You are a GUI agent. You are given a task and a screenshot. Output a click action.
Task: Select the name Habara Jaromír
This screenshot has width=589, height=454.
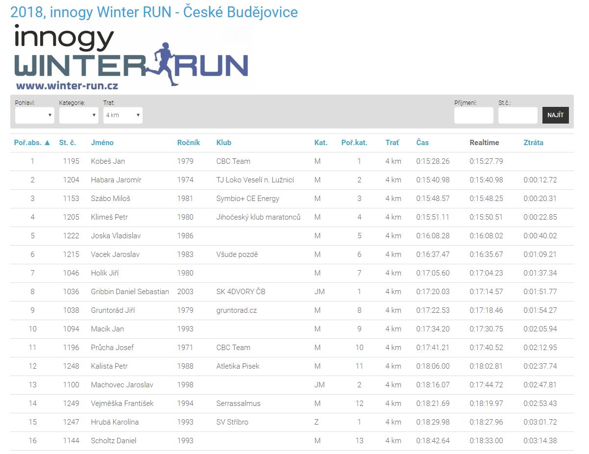[x=116, y=180]
